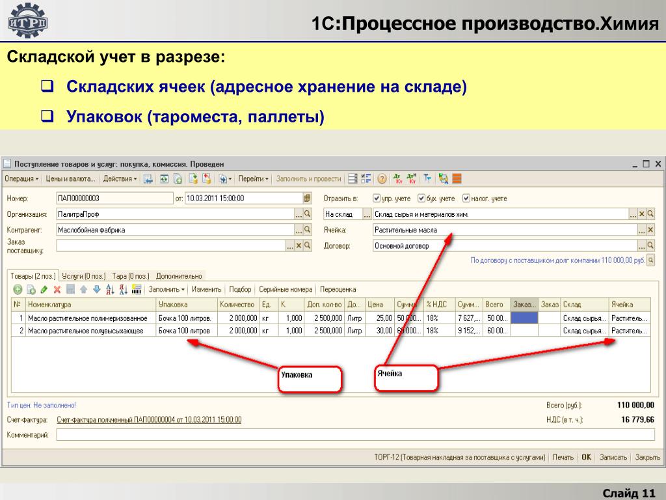
Task: Open the Дт/Кт tax postings icon with Н
Action: [412, 178]
